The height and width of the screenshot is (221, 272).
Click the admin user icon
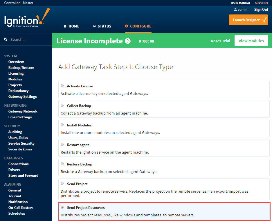235,10
